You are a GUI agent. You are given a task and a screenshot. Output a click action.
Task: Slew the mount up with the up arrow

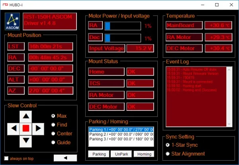26,116
